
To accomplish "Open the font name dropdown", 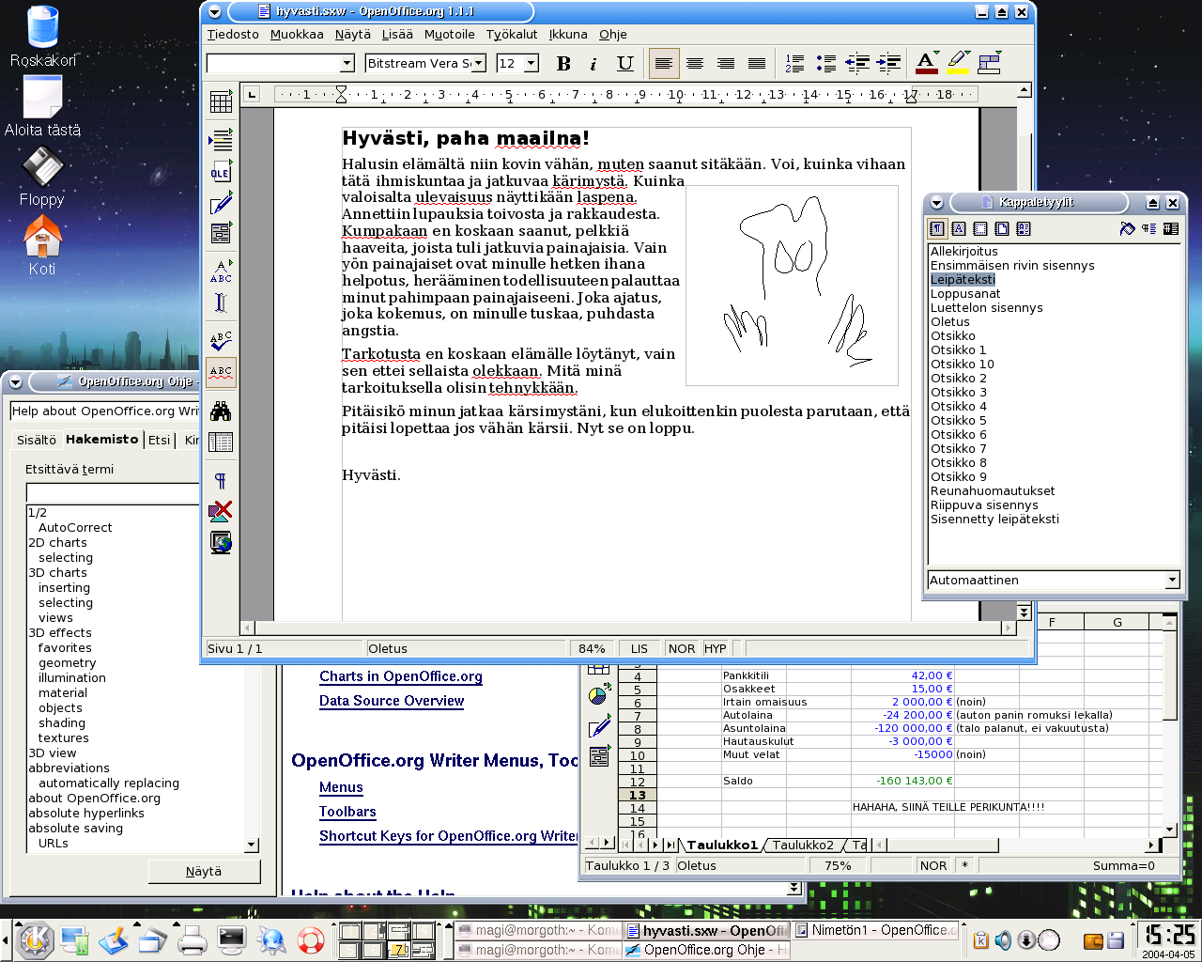I will click(x=479, y=63).
